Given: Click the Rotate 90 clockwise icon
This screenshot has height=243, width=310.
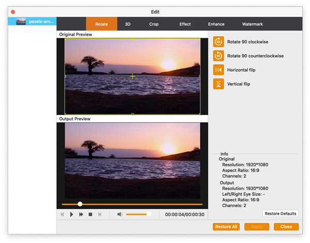Looking at the screenshot, I should coord(219,42).
